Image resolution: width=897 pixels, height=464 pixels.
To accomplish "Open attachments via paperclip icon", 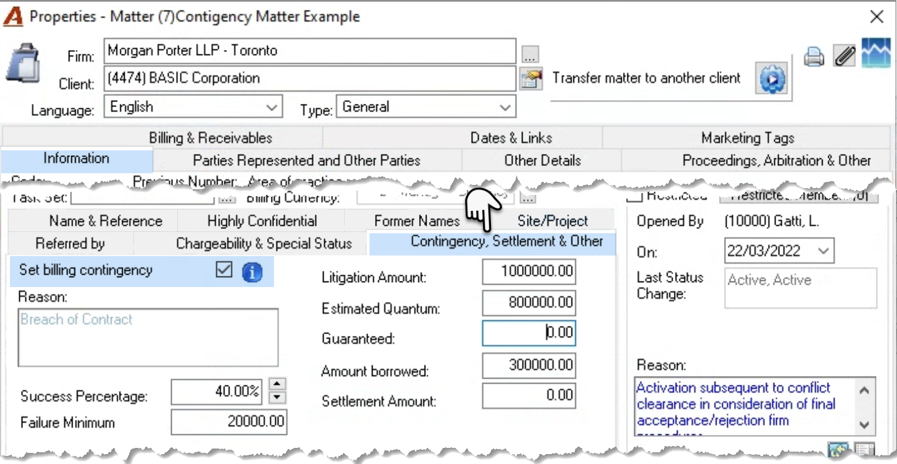I will (844, 56).
